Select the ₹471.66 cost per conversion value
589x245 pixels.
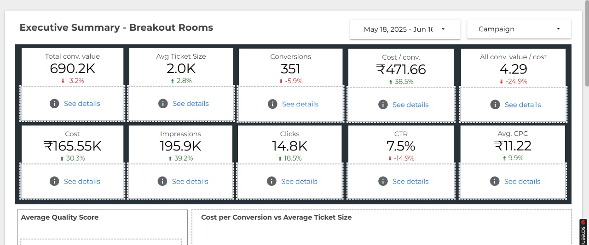point(401,69)
